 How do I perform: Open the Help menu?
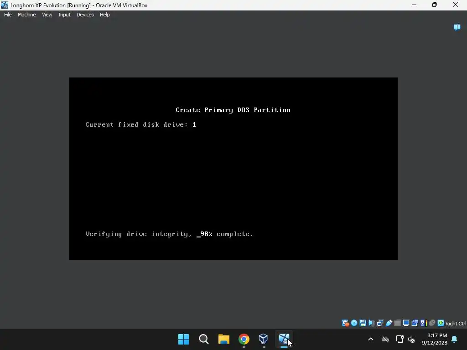[x=104, y=15]
